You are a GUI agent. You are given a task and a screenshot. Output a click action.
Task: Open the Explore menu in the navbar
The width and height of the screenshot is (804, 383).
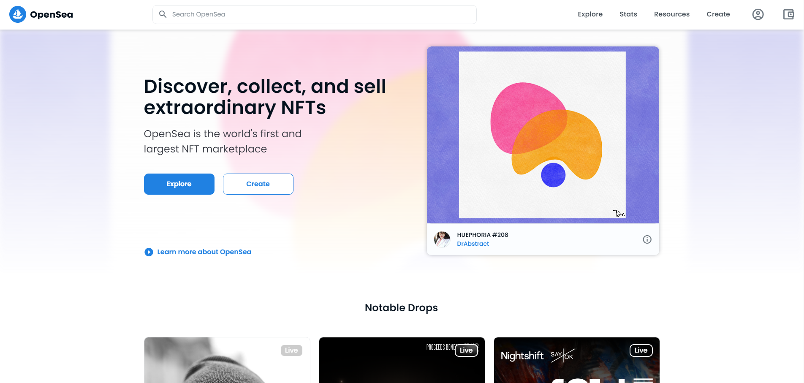click(590, 14)
